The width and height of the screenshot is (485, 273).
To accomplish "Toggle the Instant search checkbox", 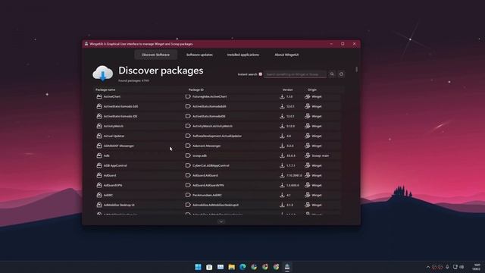I will 261,74.
